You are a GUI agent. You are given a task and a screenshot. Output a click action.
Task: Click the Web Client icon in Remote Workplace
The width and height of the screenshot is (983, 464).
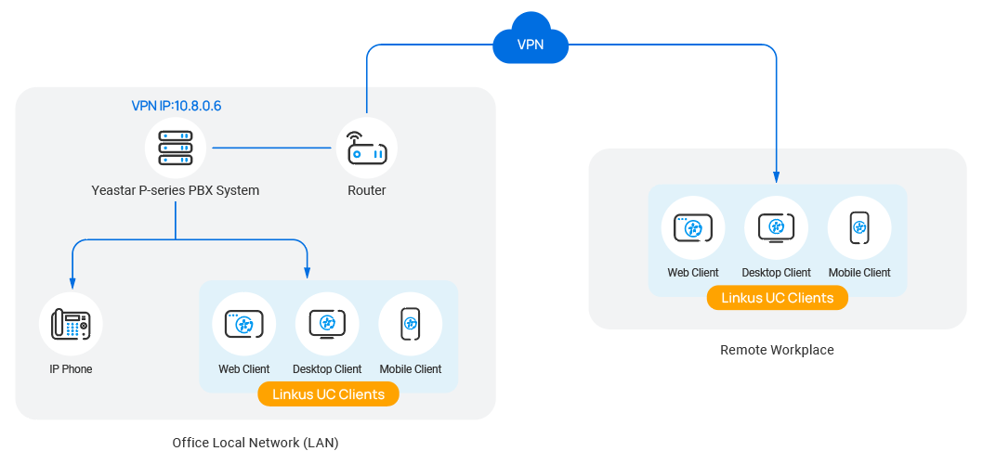point(692,228)
